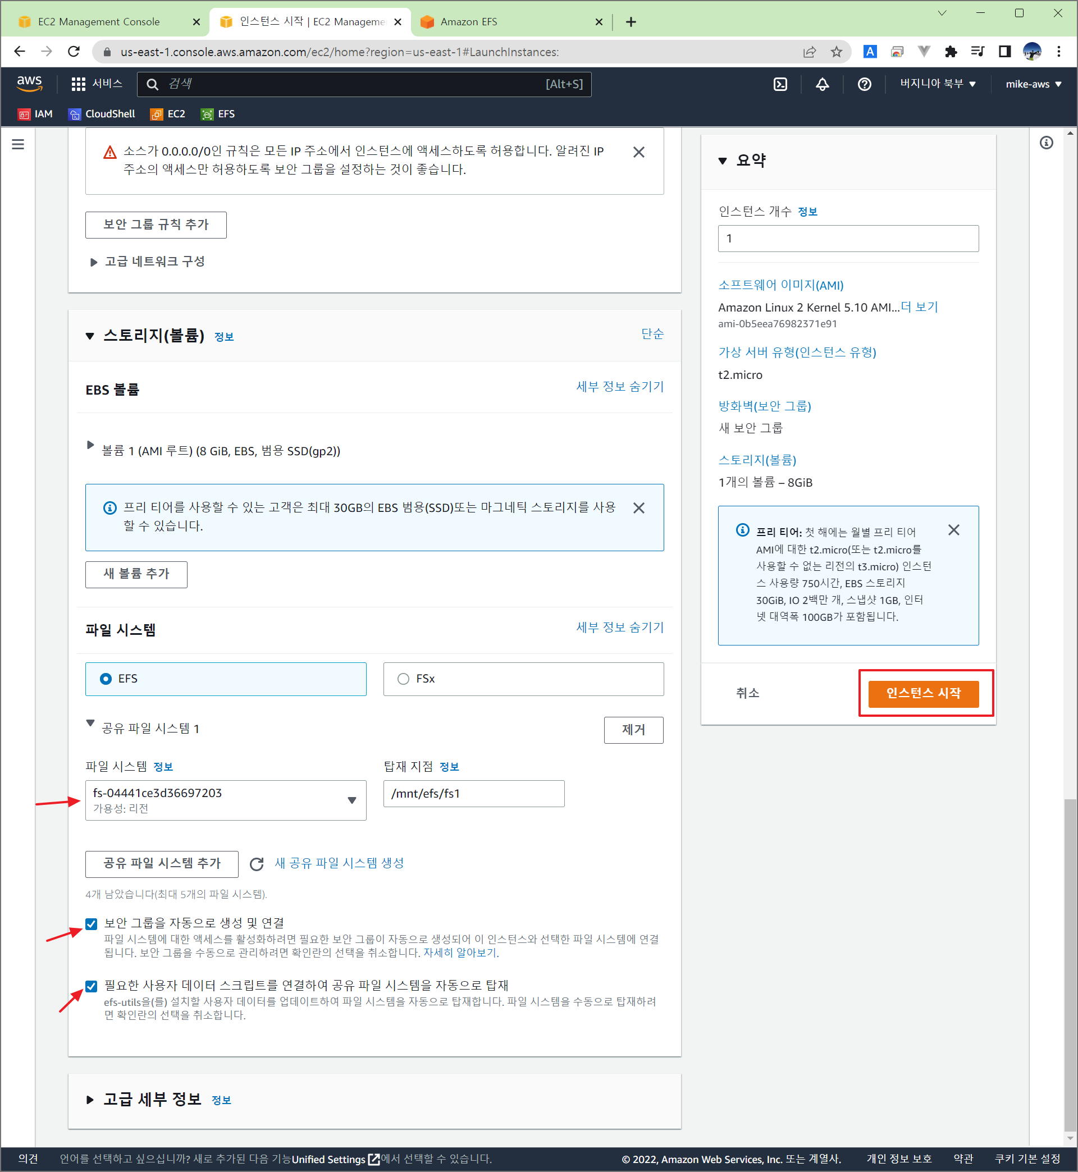This screenshot has width=1078, height=1172.
Task: Click the create new shared file system link
Action: [339, 863]
